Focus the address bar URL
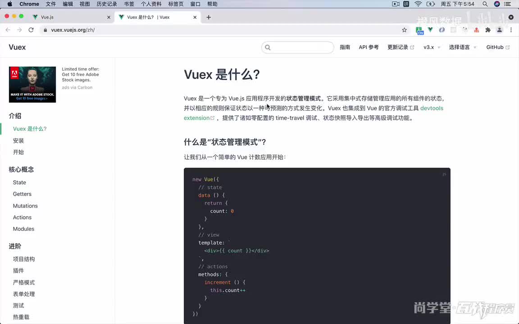The height and width of the screenshot is (324, 519). [x=73, y=30]
